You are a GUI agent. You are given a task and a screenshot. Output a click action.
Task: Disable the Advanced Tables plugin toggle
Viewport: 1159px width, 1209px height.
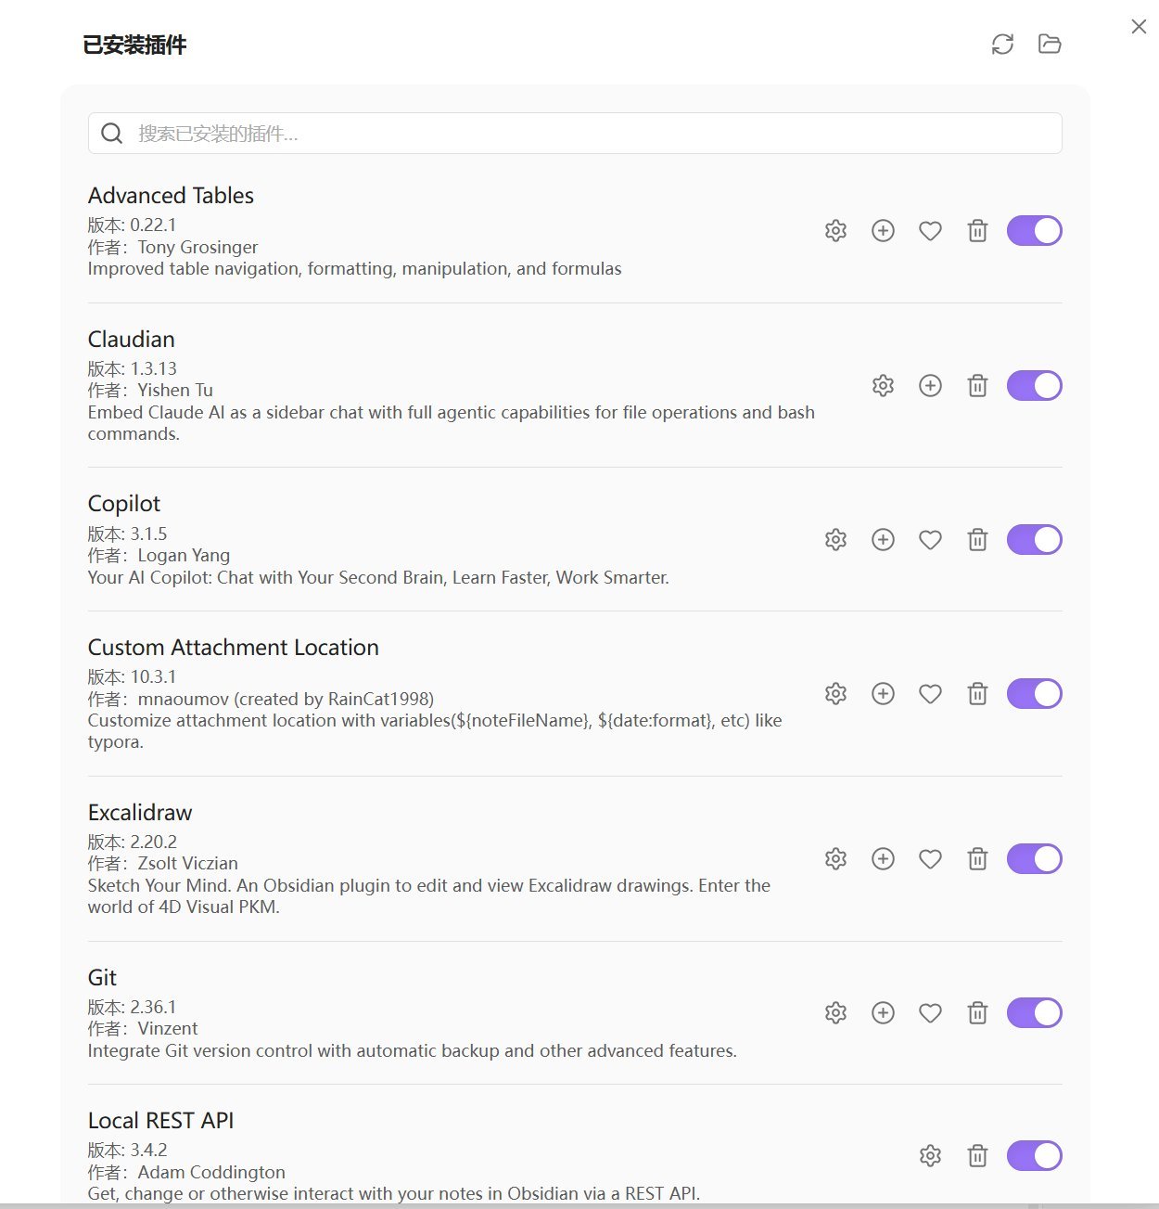[x=1034, y=230]
